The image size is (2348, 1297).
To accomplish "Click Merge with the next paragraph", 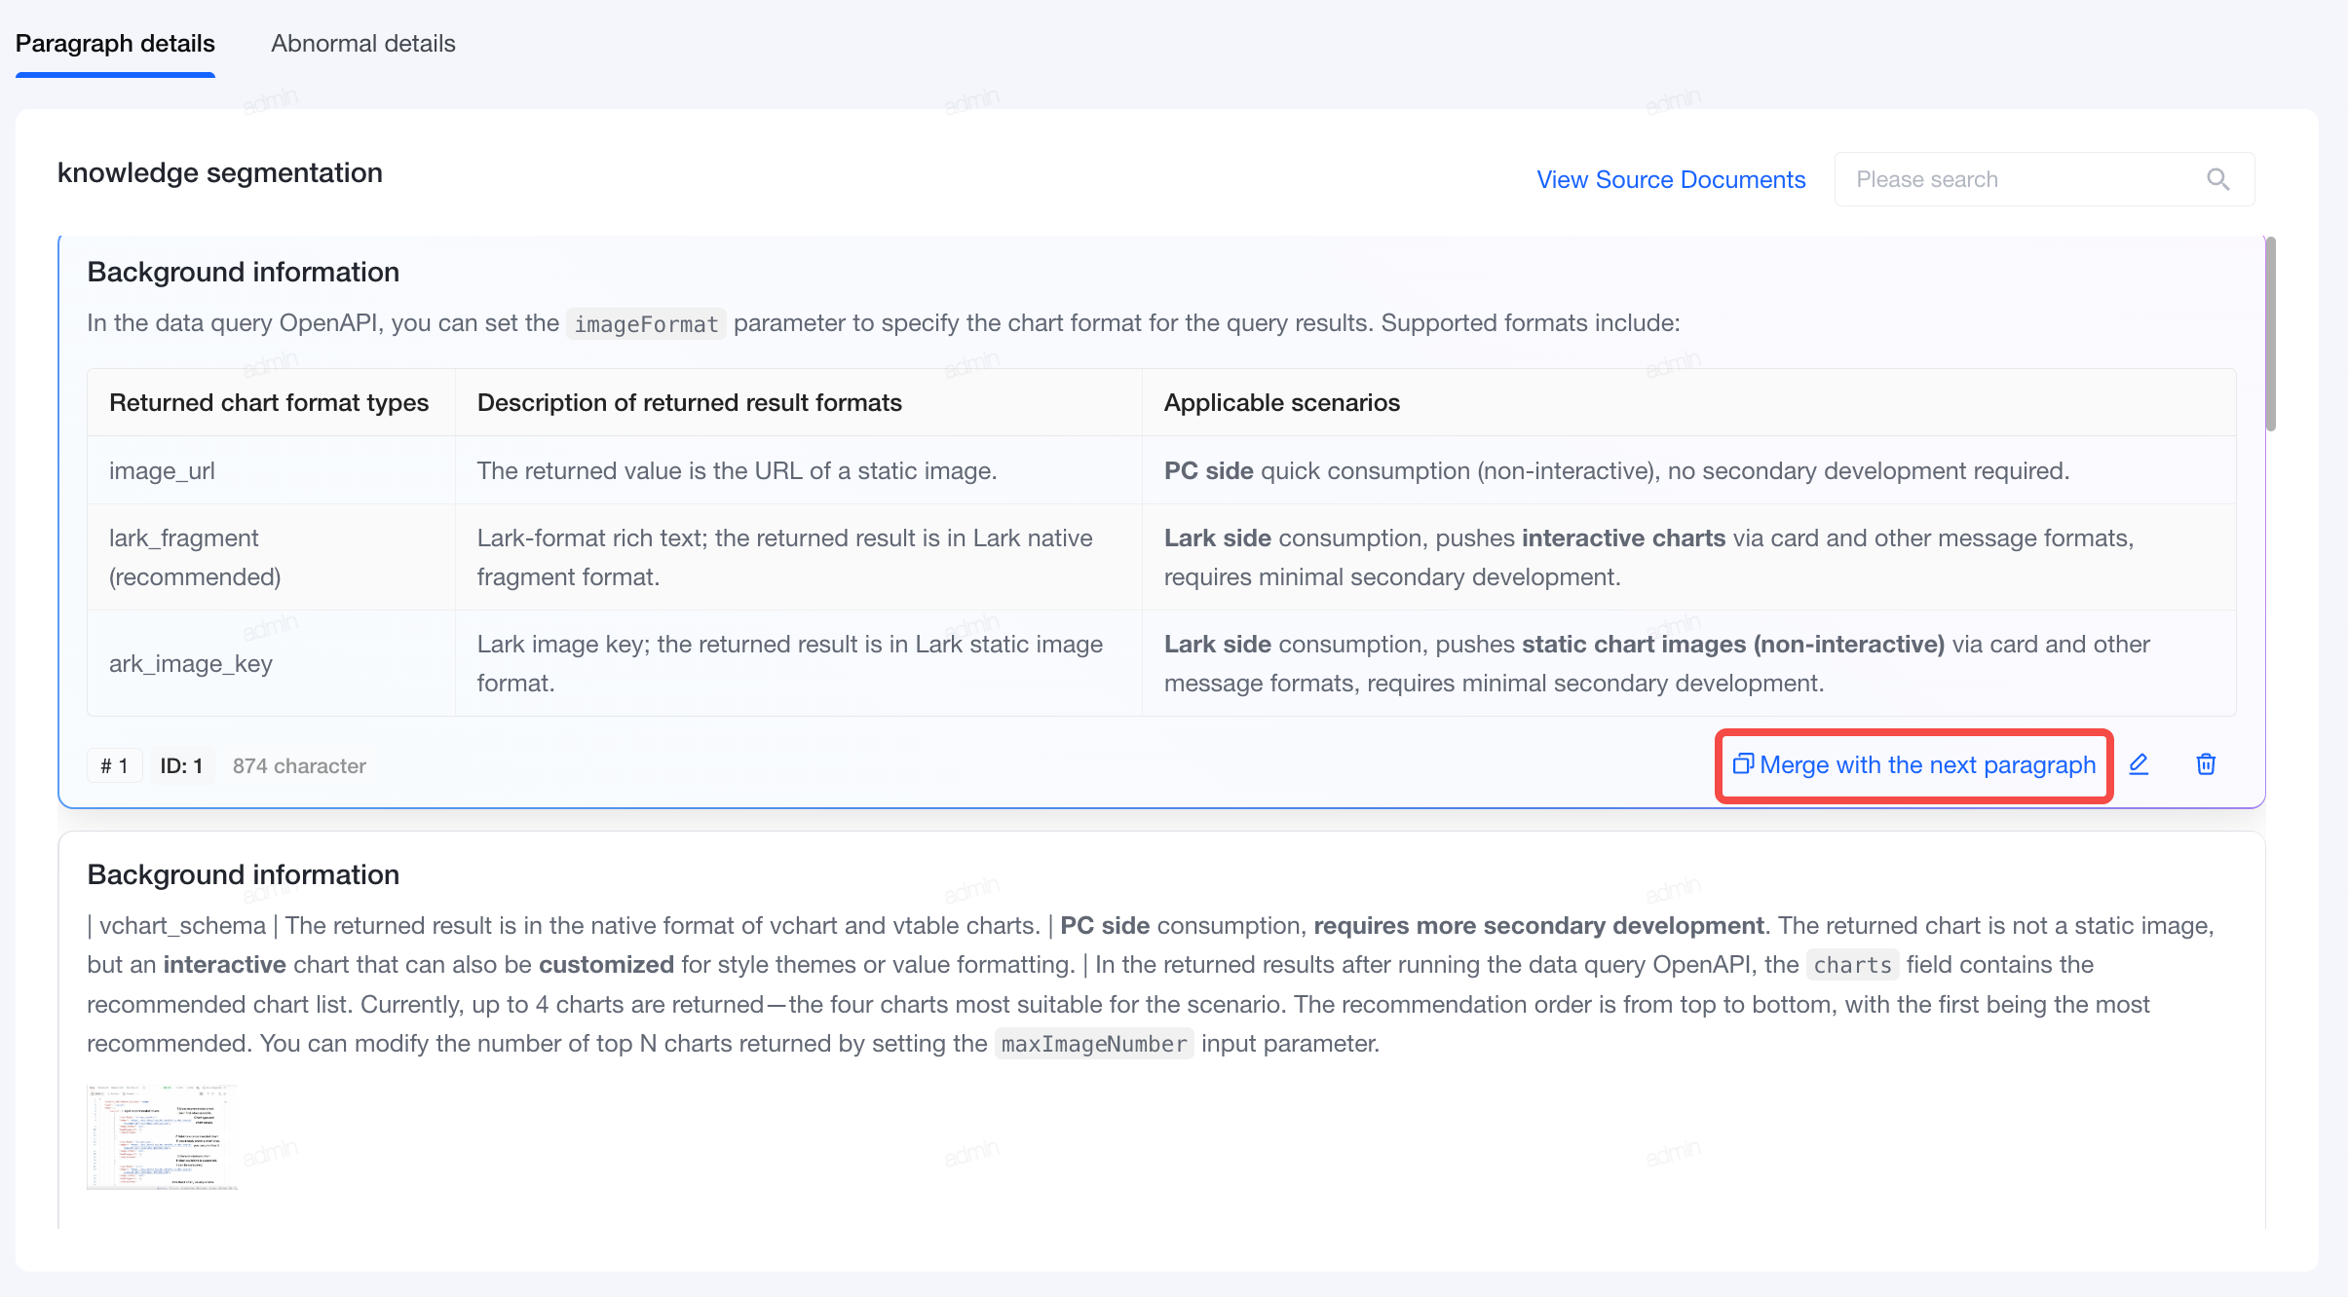I will click(x=1914, y=765).
